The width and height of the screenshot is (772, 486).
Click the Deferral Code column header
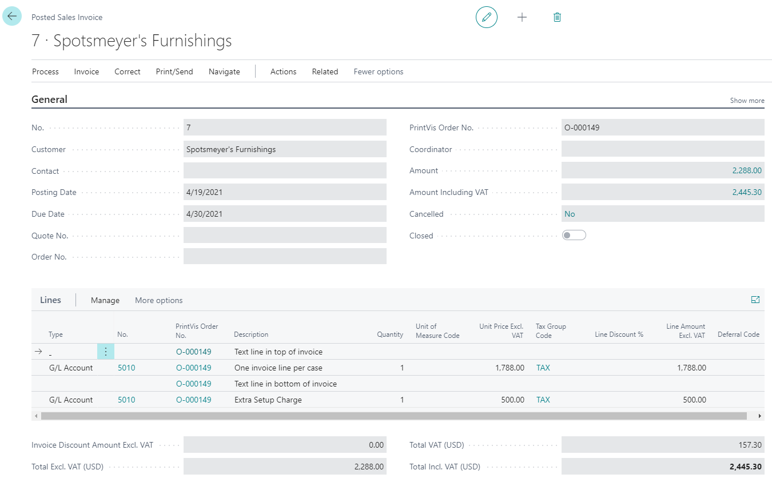pos(738,334)
